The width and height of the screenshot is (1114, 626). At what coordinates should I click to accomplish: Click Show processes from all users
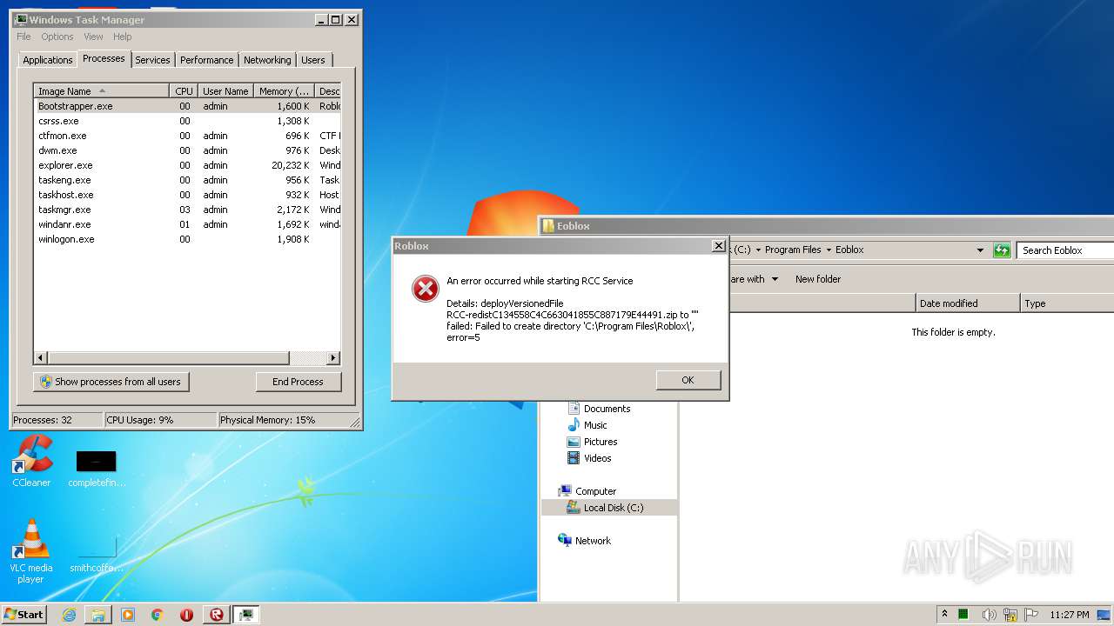[x=111, y=382]
